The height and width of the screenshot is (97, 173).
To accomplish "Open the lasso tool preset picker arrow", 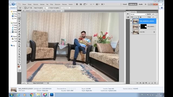I will [22, 8].
